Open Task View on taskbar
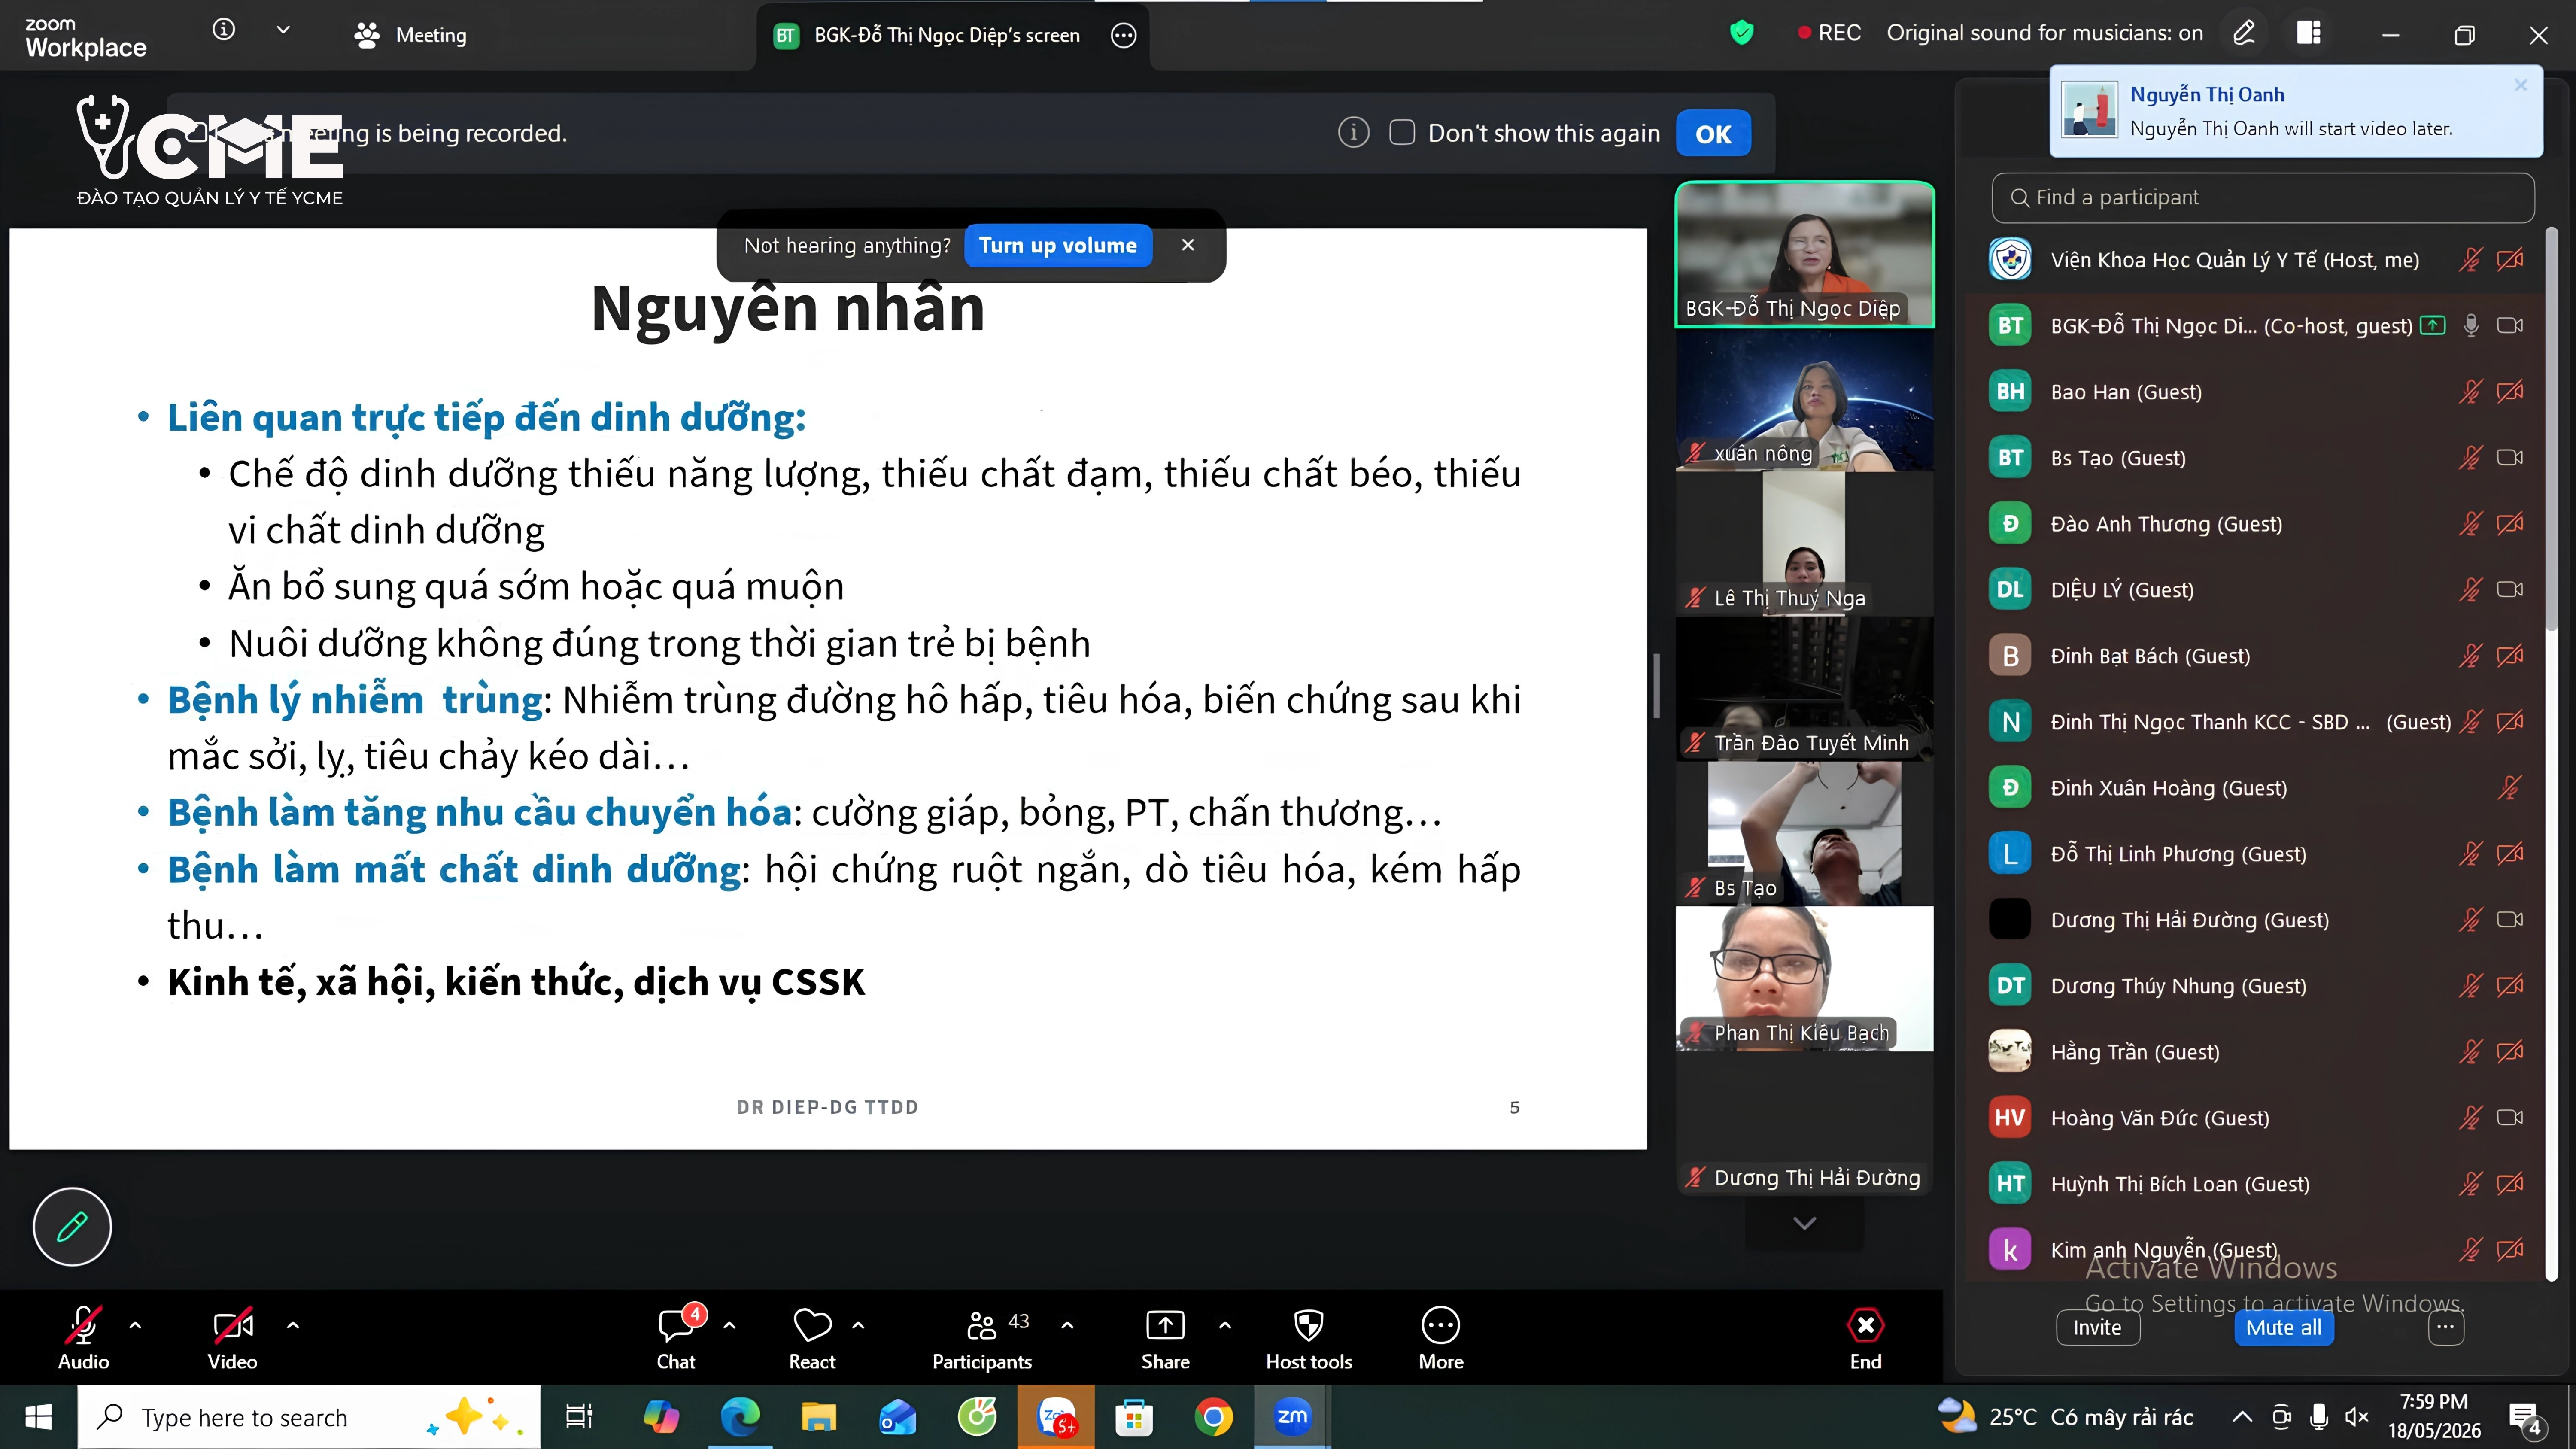Image resolution: width=2576 pixels, height=1449 pixels. (579, 1417)
